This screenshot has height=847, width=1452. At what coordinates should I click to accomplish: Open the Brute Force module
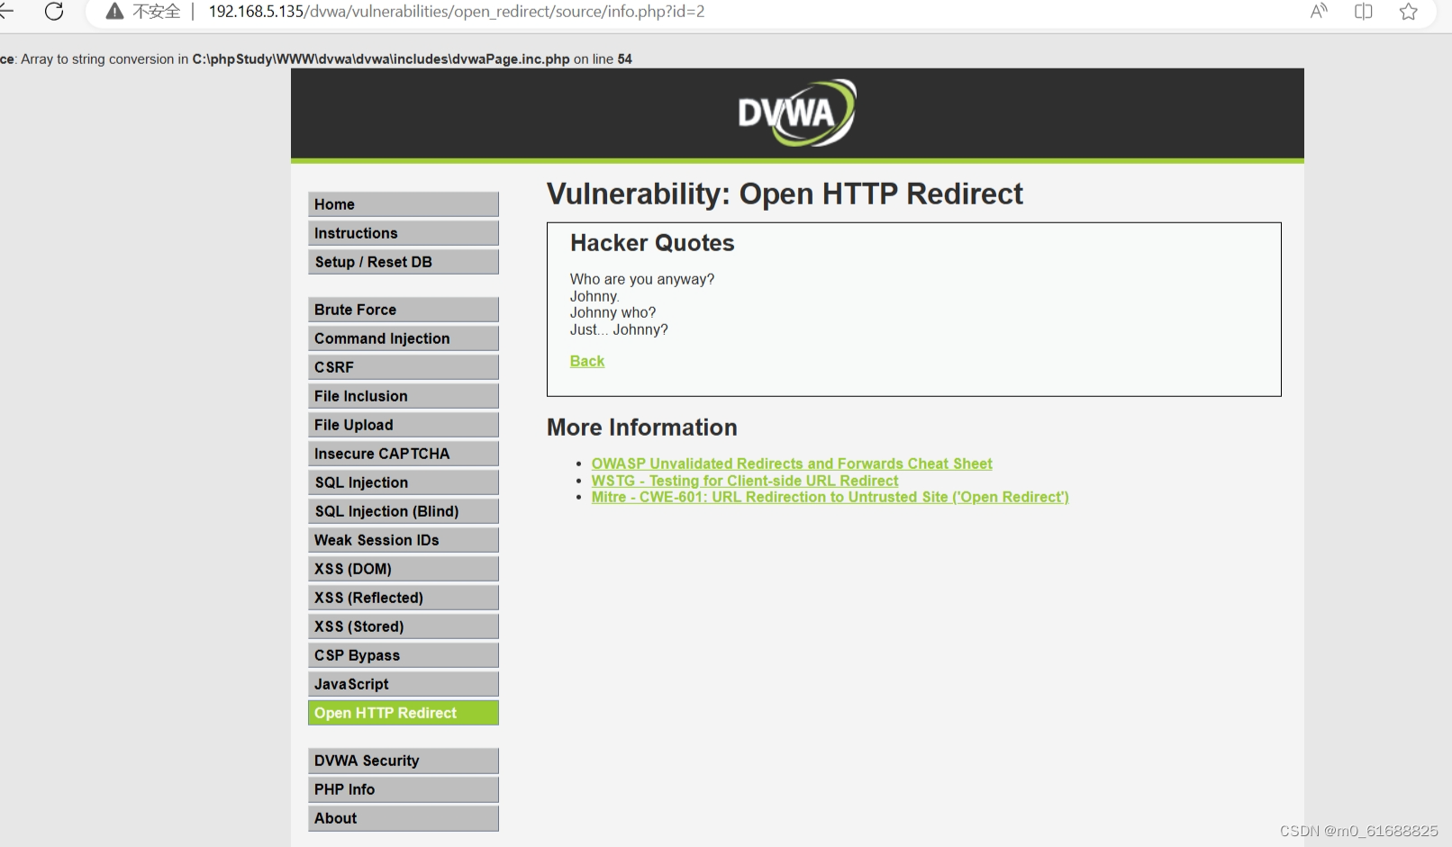[x=403, y=309]
